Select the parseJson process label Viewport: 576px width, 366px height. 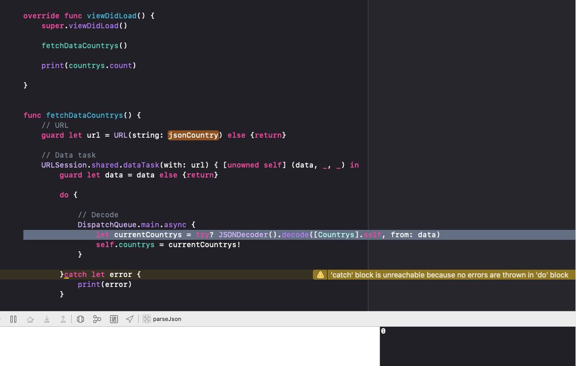(x=167, y=319)
